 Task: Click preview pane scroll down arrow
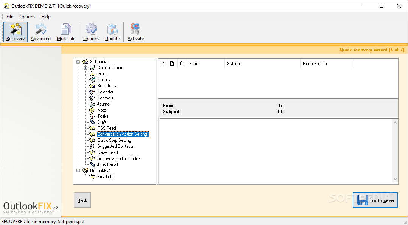pos(395,179)
